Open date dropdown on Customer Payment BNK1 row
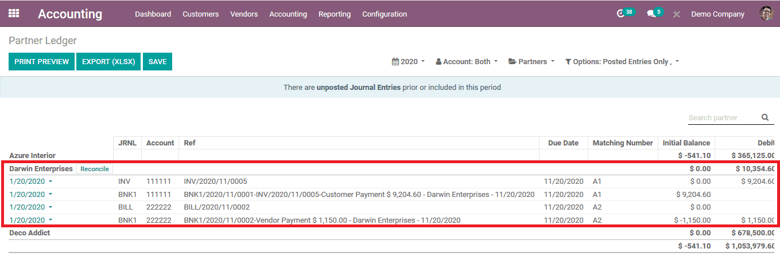Viewport: 780px width, 280px height. [31, 194]
